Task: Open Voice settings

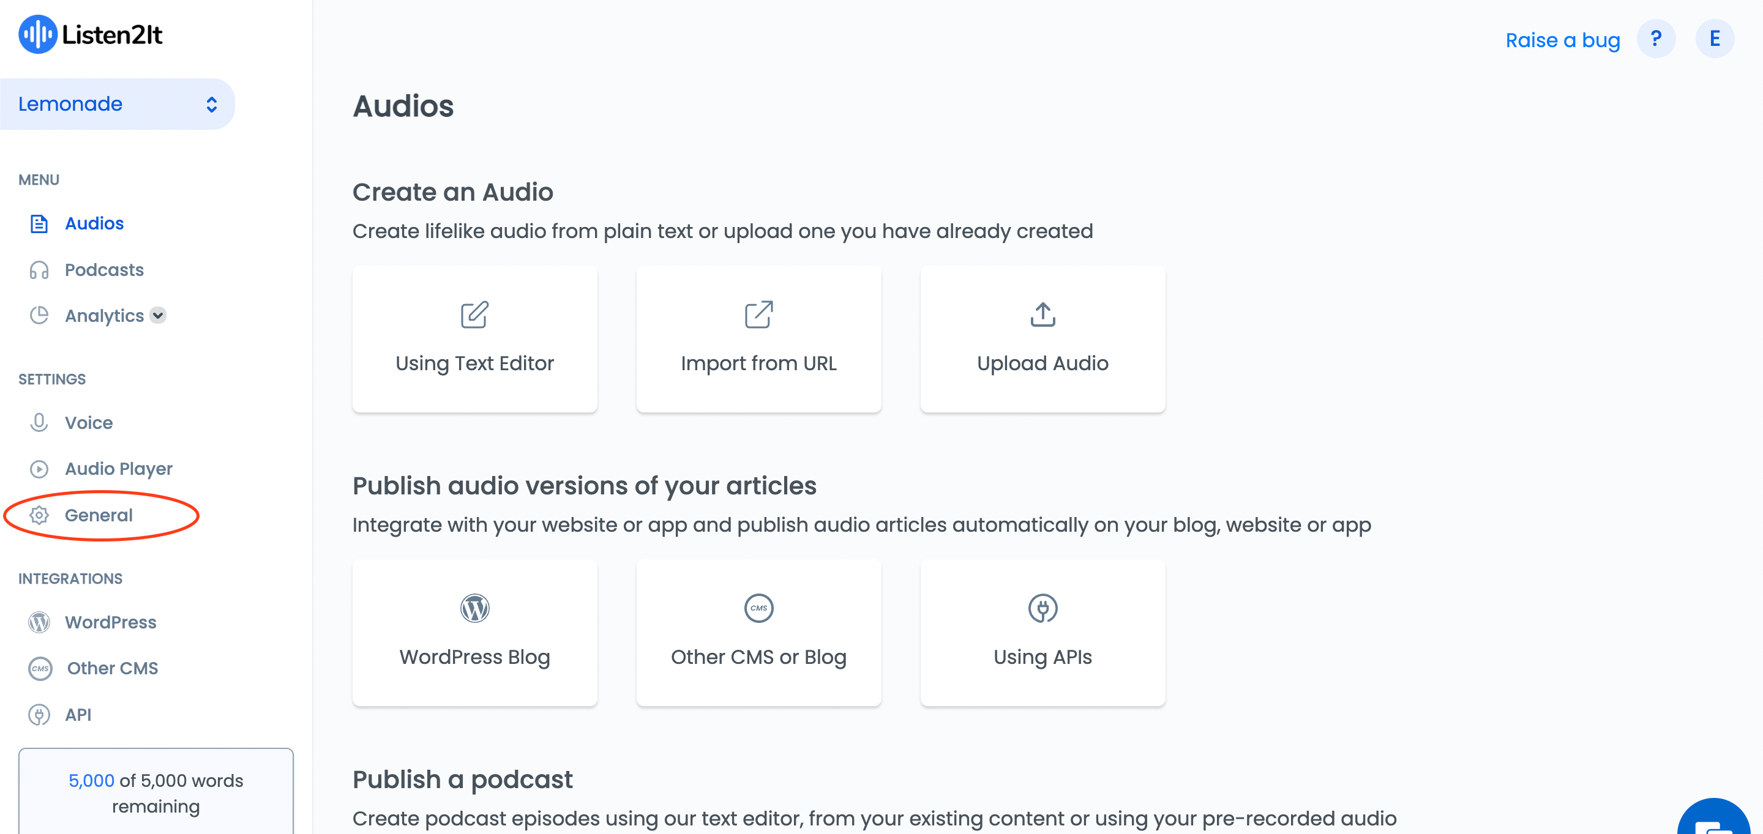Action: coord(89,423)
